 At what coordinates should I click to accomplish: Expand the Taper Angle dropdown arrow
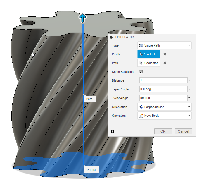[189, 89]
